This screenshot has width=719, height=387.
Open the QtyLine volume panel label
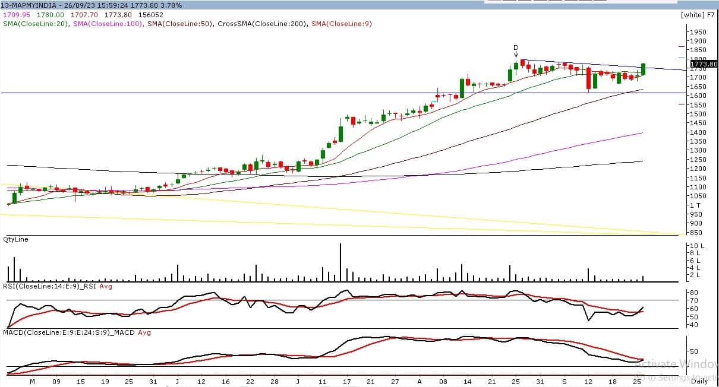click(x=15, y=239)
